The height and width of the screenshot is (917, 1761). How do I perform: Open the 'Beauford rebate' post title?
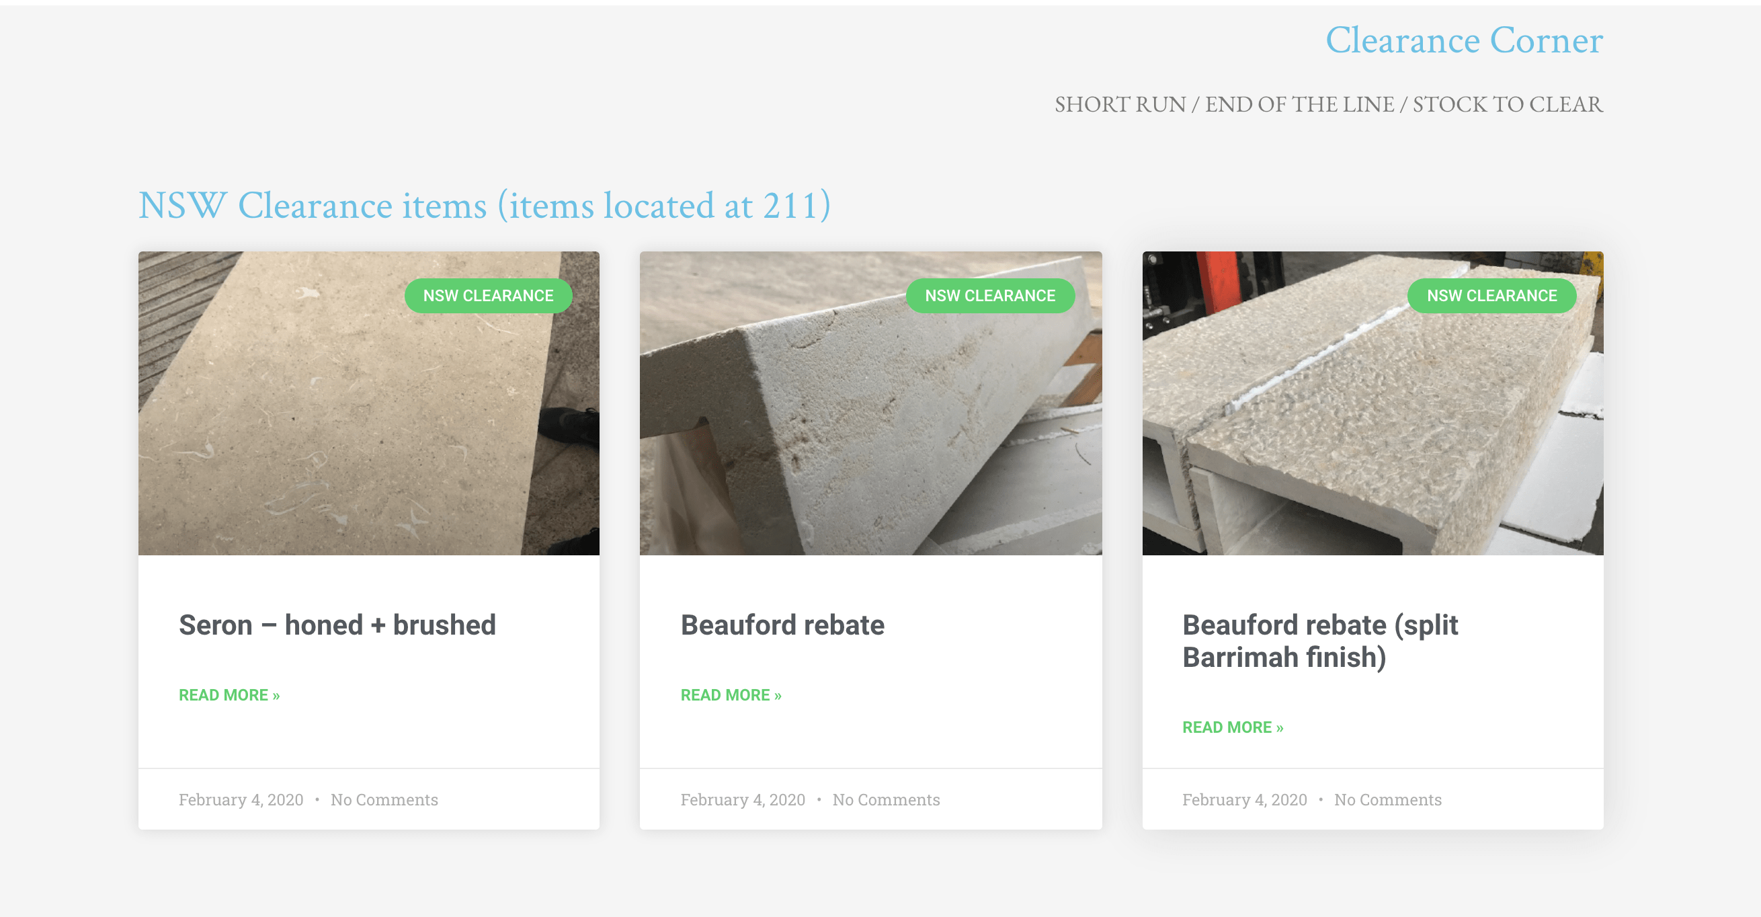[782, 625]
